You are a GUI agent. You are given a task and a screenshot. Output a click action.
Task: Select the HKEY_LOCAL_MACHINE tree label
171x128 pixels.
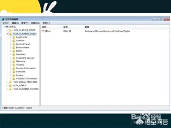pyautogui.click(x=25, y=82)
